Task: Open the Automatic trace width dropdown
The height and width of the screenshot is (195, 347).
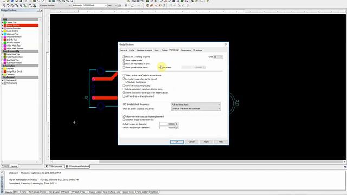Action: click(89, 5)
